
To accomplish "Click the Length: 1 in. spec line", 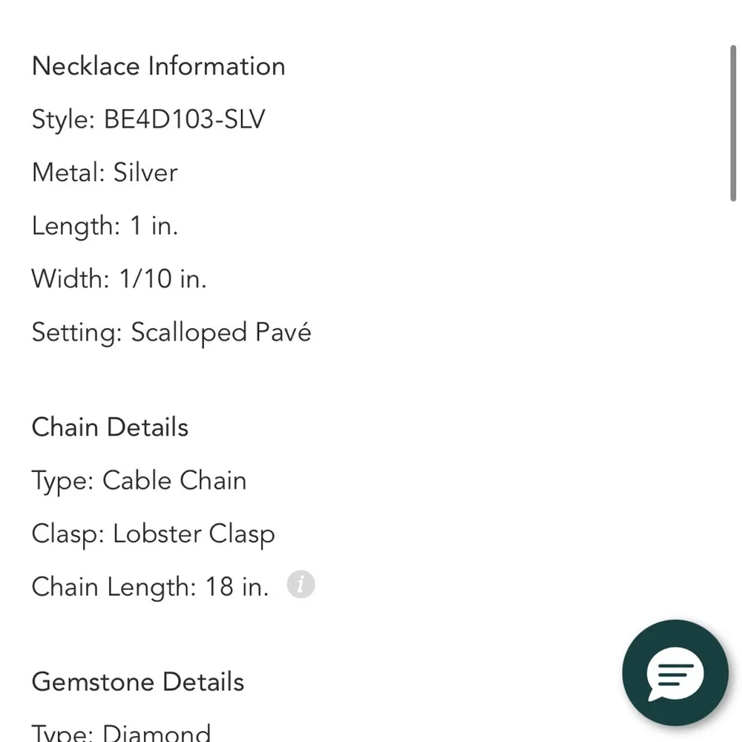I will click(105, 226).
